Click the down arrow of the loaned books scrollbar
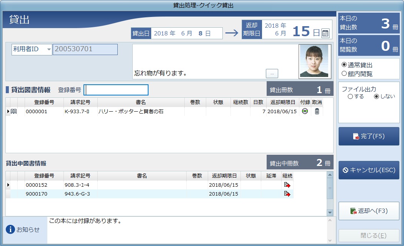The width and height of the screenshot is (404, 246). 330,213
